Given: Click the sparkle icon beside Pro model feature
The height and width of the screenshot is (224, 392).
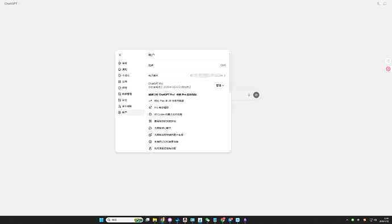Looking at the screenshot, I should [x=150, y=108].
